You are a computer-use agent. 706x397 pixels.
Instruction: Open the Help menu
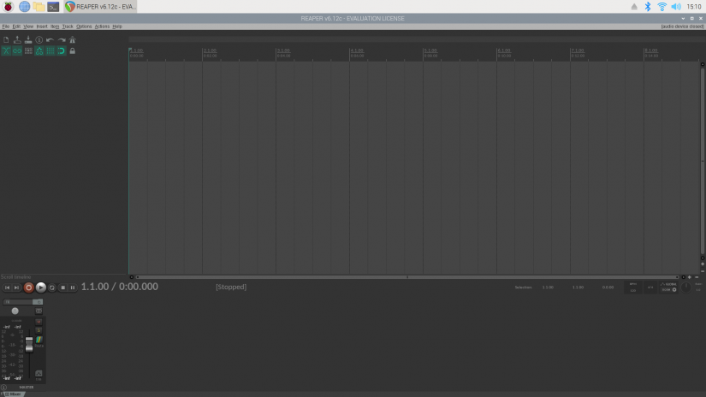(x=117, y=27)
